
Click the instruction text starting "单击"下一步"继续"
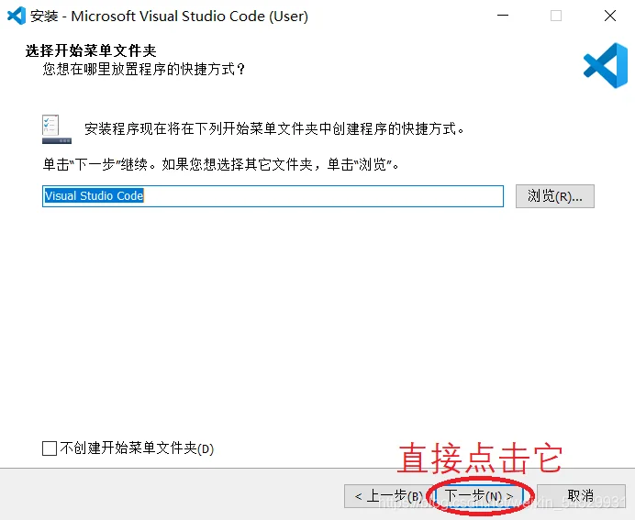coord(221,165)
